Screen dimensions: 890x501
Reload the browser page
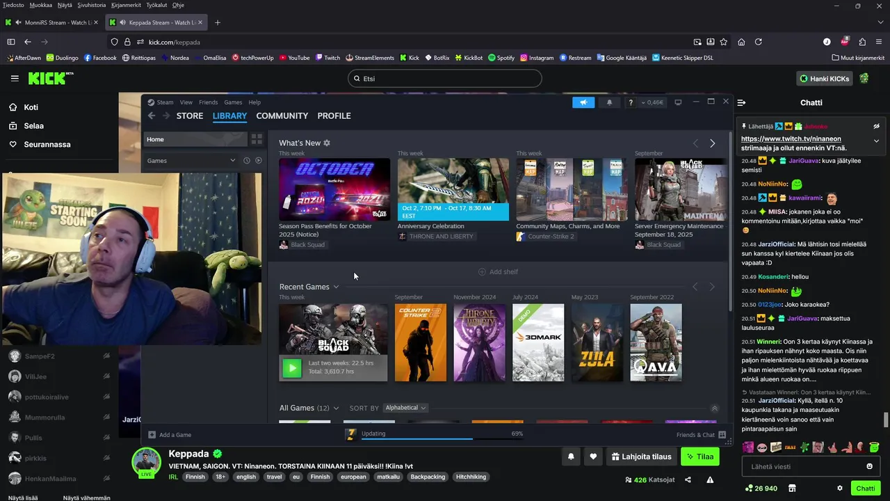[759, 42]
